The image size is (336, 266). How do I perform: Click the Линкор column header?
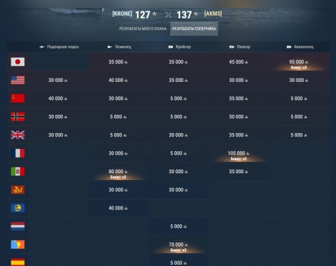pos(240,47)
